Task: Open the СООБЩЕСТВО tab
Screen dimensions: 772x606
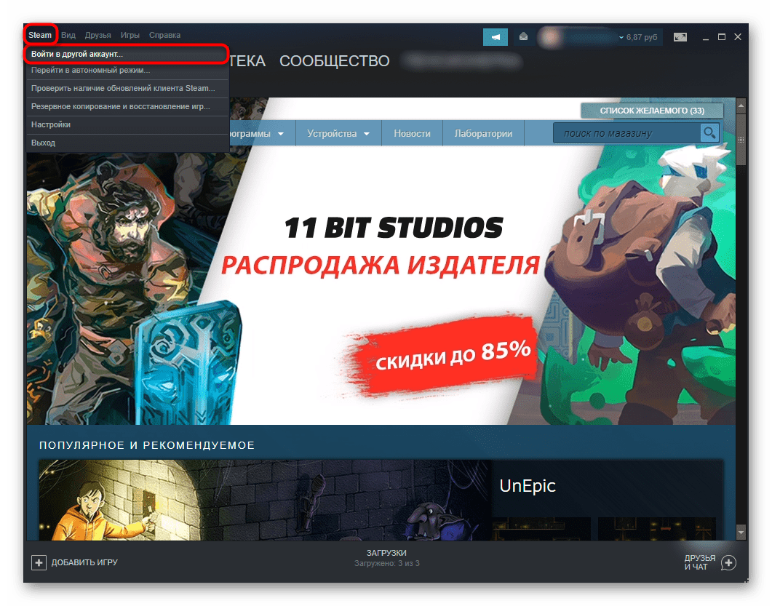Action: (x=334, y=62)
